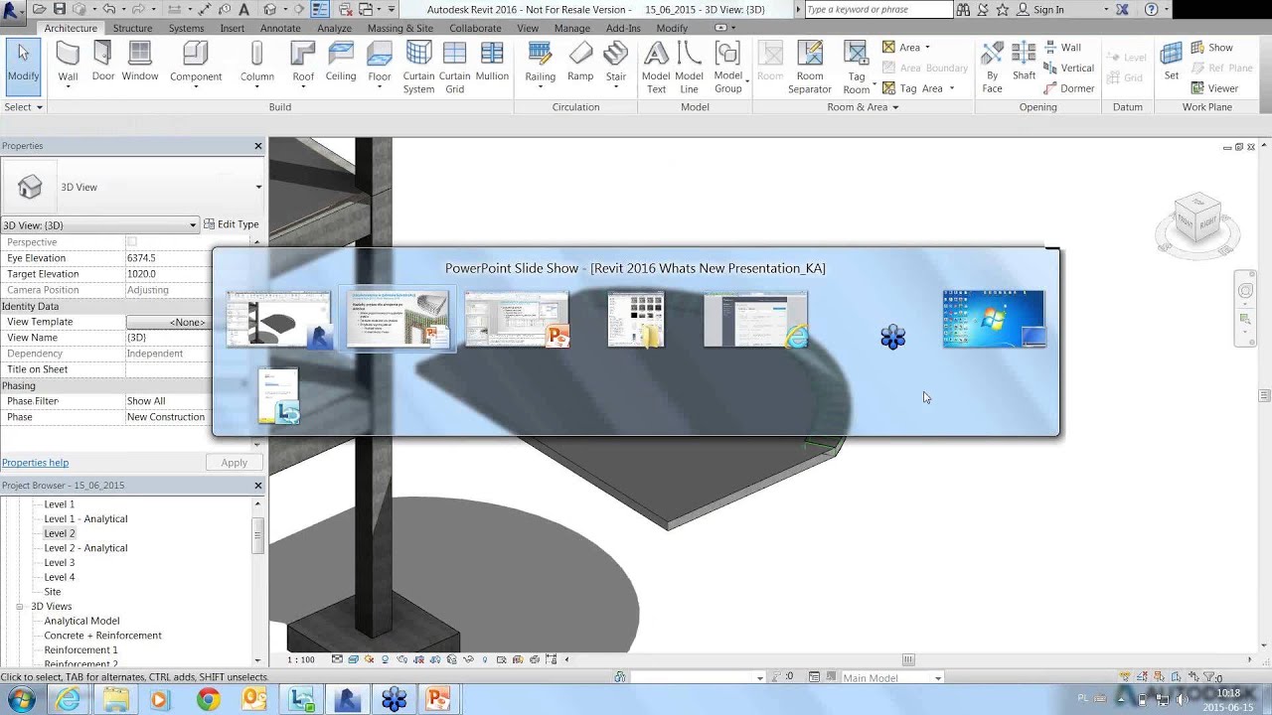Choose the Mullion tool
This screenshot has height=715, width=1272.
pos(492,63)
